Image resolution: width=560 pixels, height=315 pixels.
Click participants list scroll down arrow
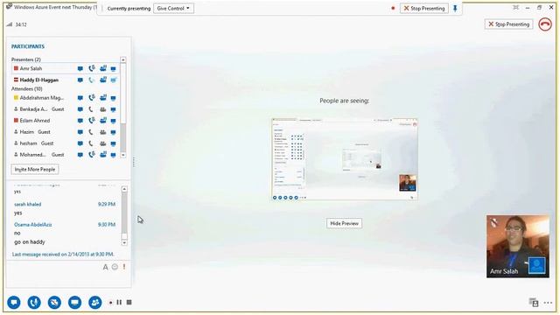point(123,155)
